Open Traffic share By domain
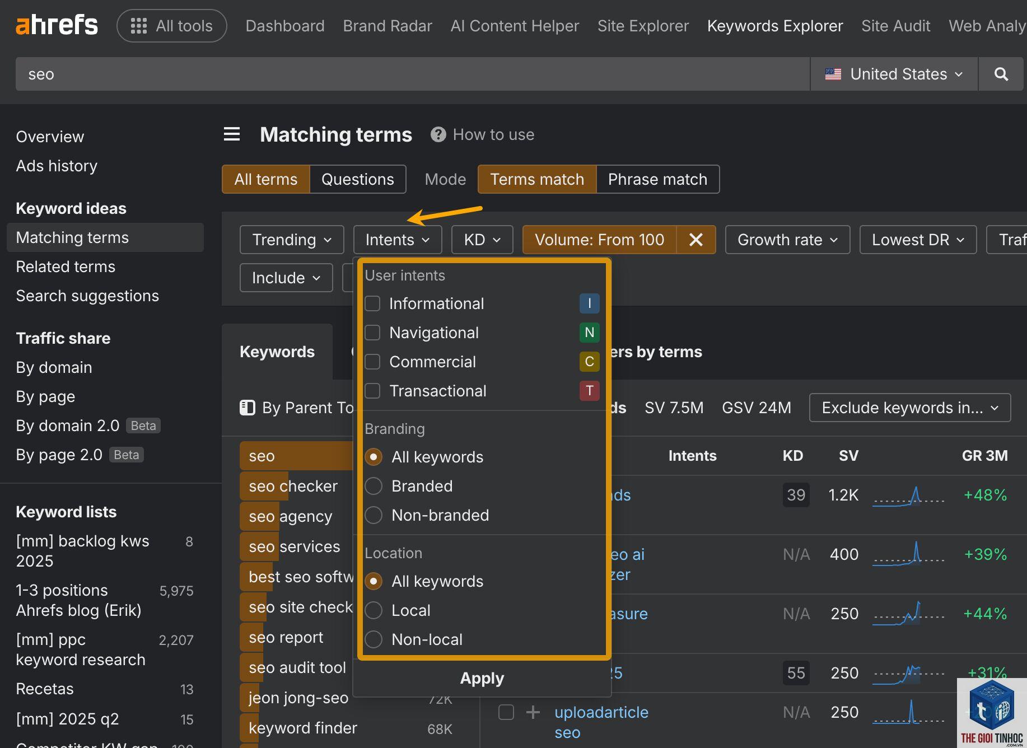Viewport: 1027px width, 748px height. click(54, 367)
